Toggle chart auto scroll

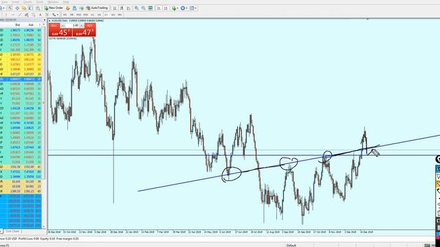159,8
